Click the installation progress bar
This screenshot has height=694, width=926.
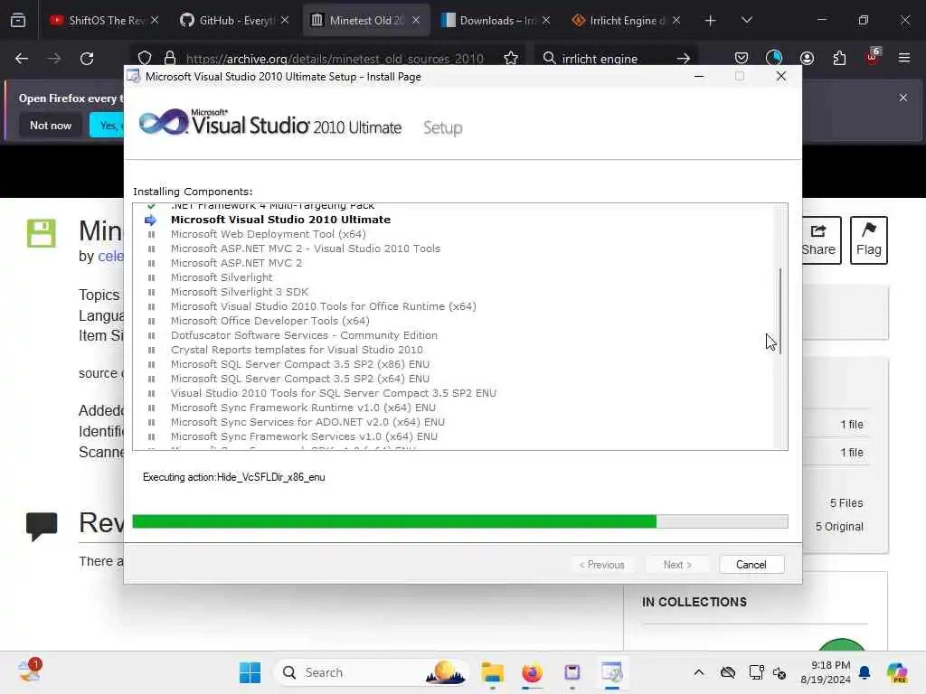(x=460, y=521)
